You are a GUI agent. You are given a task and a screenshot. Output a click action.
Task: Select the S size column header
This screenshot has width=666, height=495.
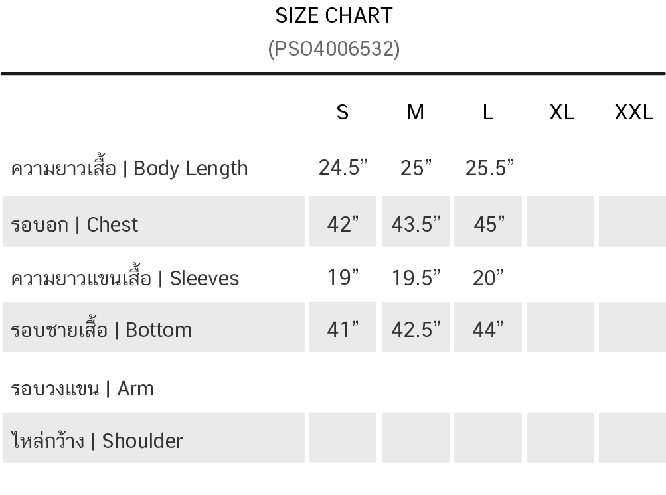[343, 112]
